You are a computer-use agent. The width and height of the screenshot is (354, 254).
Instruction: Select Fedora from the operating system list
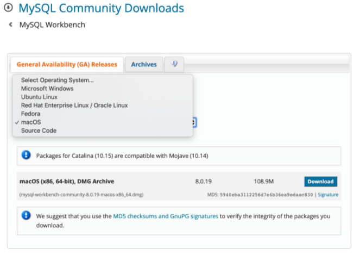click(30, 114)
